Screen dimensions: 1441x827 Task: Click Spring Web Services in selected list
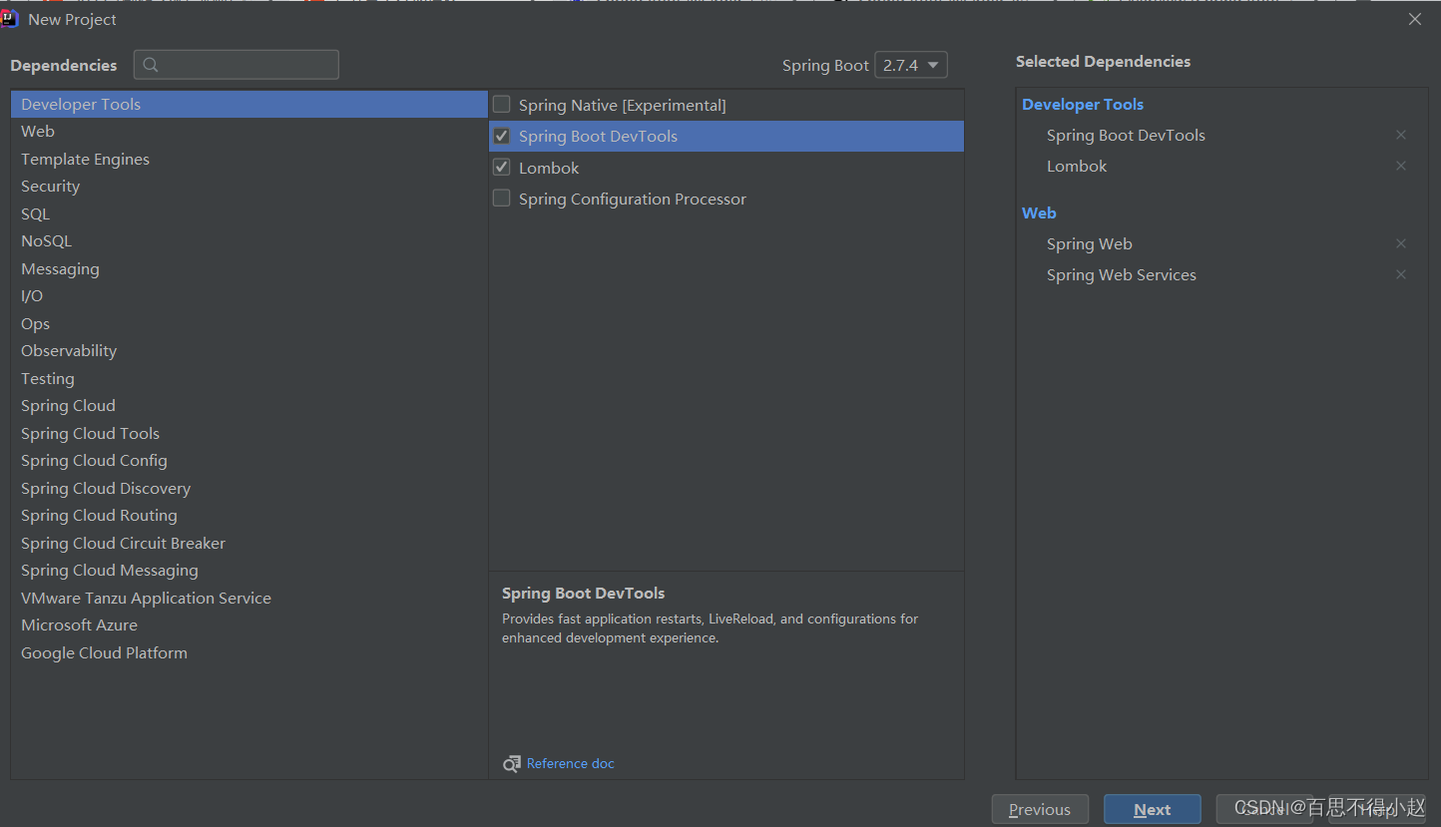[1121, 274]
